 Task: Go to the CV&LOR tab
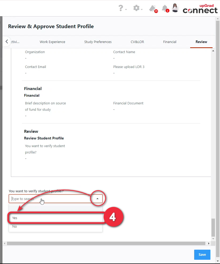point(137,42)
